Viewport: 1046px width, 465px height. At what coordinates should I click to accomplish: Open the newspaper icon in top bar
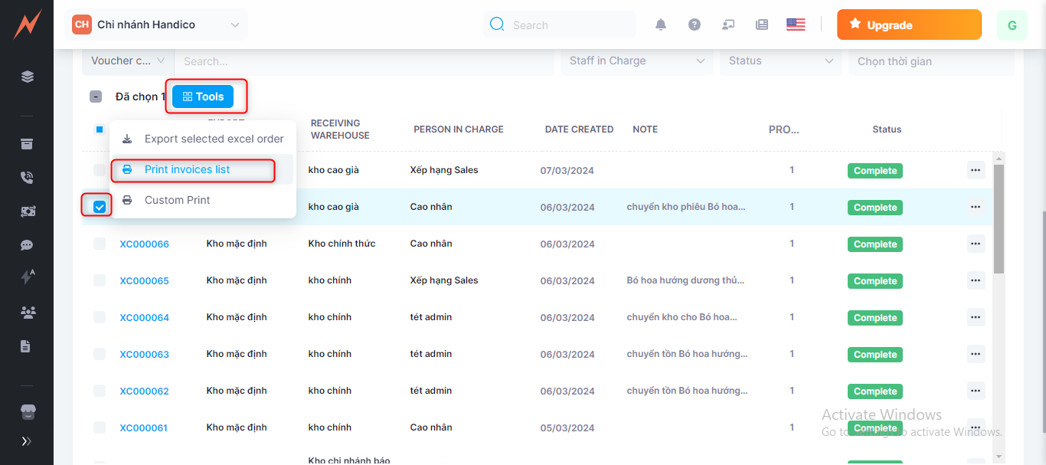click(762, 25)
